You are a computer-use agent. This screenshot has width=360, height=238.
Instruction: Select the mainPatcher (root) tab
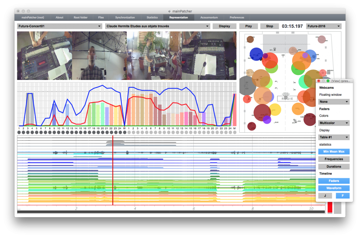pyautogui.click(x=33, y=18)
